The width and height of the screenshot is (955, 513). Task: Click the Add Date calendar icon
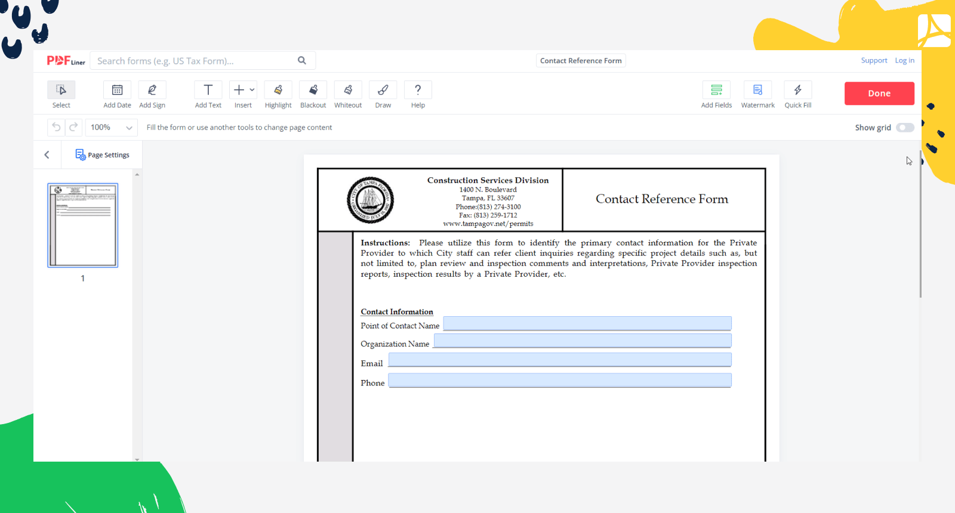(x=117, y=90)
